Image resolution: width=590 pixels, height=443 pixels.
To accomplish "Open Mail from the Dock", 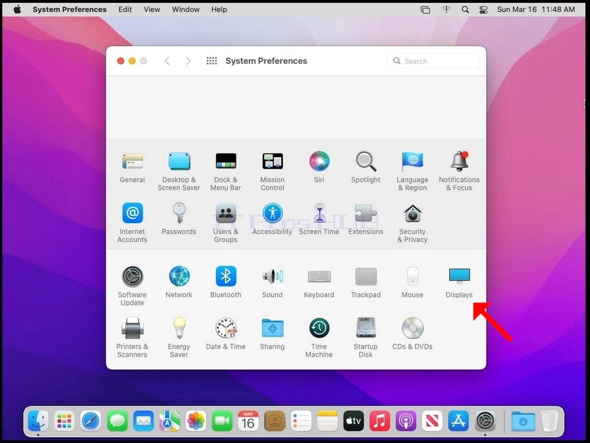I will (x=143, y=421).
